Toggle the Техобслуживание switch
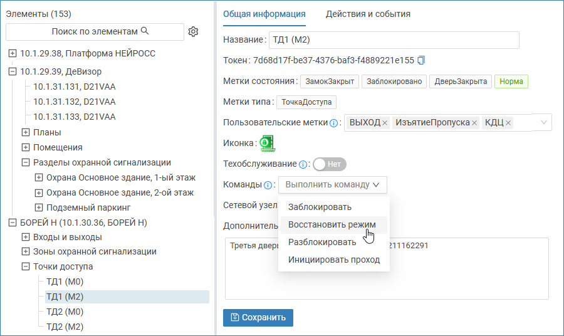This screenshot has height=336, width=564. point(330,164)
